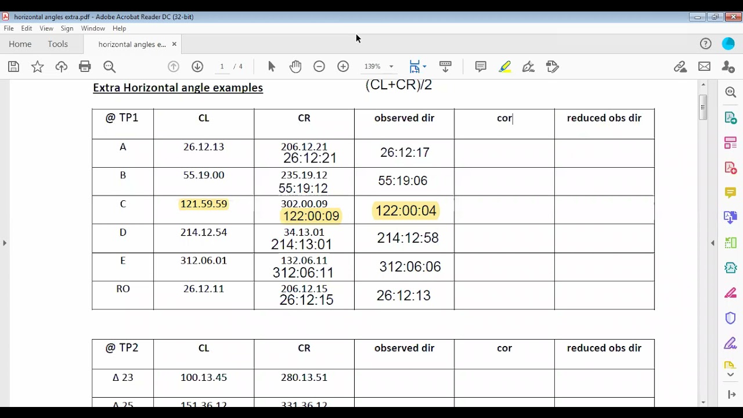
Task: Show more tools in right pane chevron
Action: click(731, 375)
